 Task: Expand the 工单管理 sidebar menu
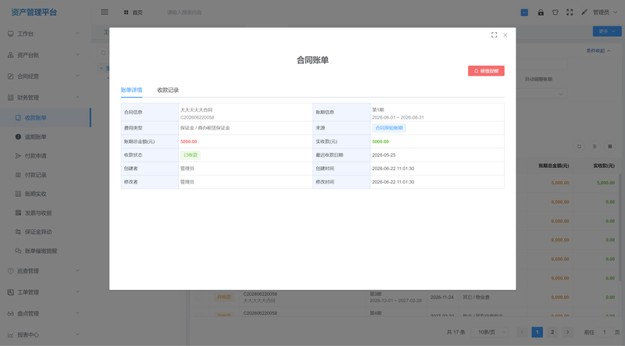pyautogui.click(x=44, y=292)
